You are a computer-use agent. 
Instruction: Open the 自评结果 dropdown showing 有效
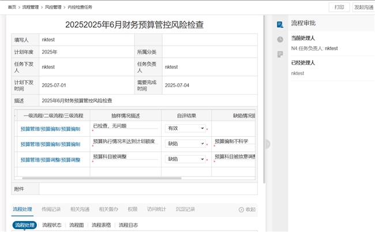coord(185,128)
